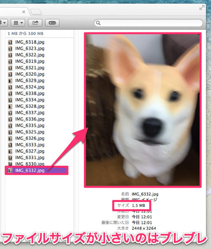Click the IMG_6323.jpg file icon
Screen dimensions: 211x249
[10, 49]
